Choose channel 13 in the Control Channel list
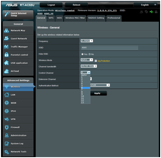Screen dimensions: 161x158 (x=86, y=103)
